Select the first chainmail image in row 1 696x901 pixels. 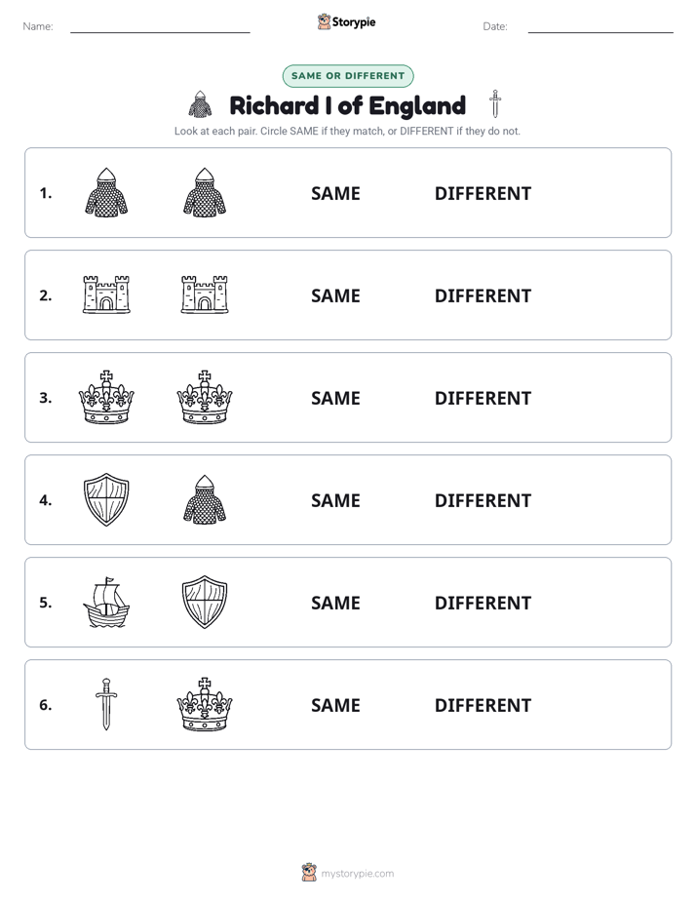pos(106,192)
